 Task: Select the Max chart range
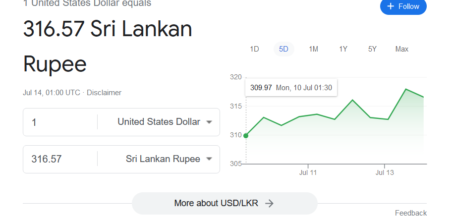point(402,49)
